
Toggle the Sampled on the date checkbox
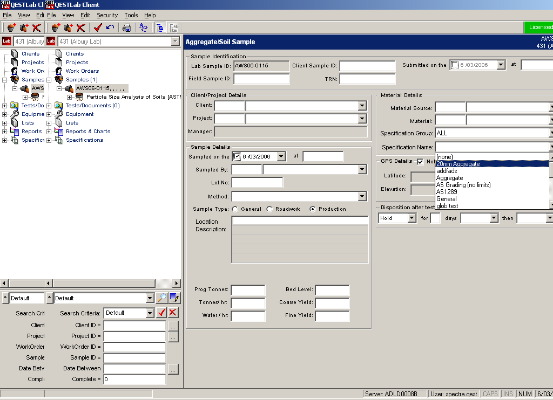[x=237, y=157]
